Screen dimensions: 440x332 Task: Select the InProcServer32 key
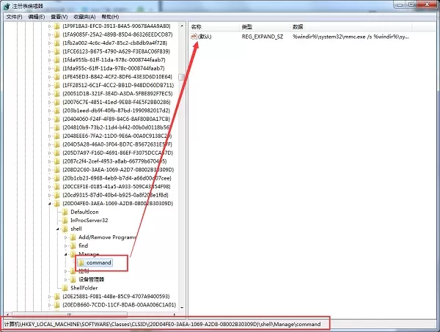tap(89, 221)
